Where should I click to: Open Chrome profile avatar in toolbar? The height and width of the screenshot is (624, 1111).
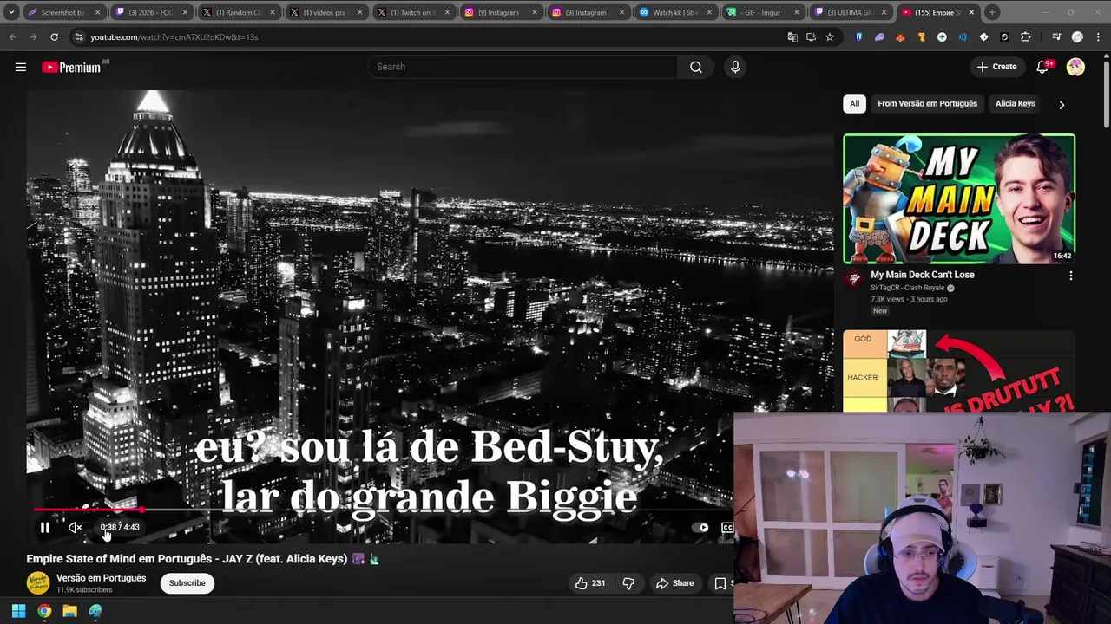(x=1077, y=37)
